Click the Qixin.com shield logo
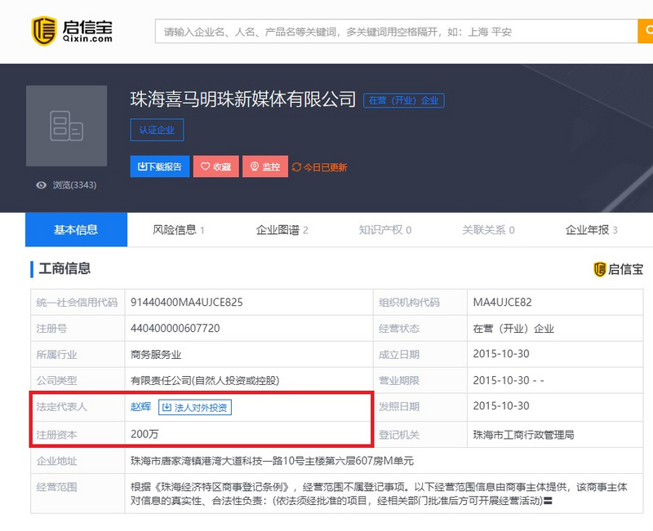653x531 pixels. click(44, 31)
